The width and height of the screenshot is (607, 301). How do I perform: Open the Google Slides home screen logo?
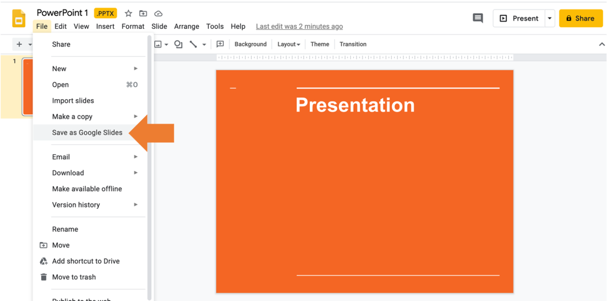[x=18, y=18]
